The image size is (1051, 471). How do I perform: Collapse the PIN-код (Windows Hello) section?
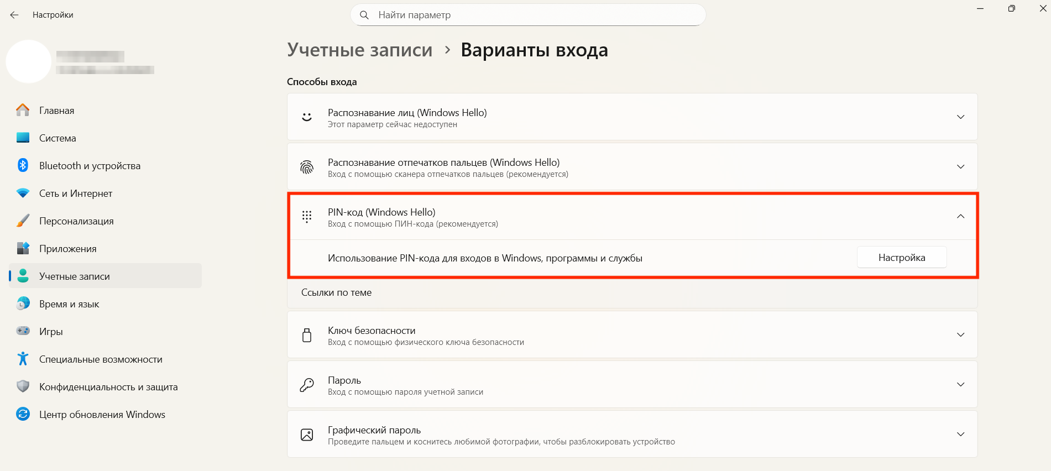click(960, 217)
